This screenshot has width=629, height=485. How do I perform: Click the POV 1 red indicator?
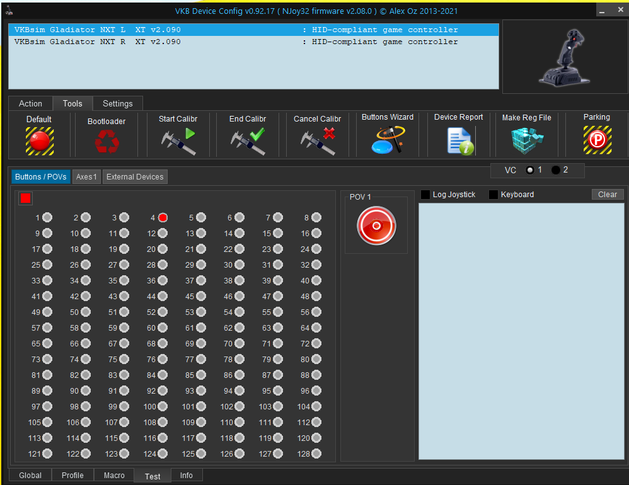tap(376, 225)
